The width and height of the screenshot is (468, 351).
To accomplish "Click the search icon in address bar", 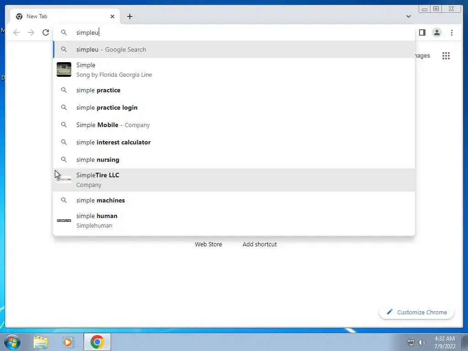I will tap(64, 32).
